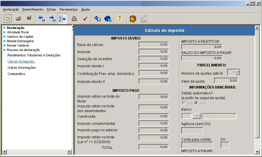This screenshot has width=262, height=157.
Task: Click the globe transmit icon
Action: click(x=108, y=19)
